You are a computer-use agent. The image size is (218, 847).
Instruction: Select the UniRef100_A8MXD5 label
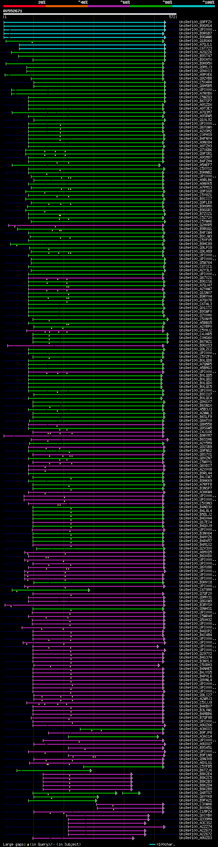(x=196, y=552)
